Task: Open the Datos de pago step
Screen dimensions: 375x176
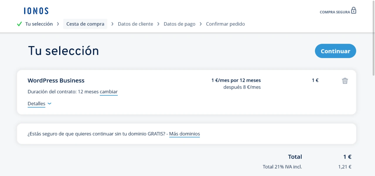Action: [179, 24]
